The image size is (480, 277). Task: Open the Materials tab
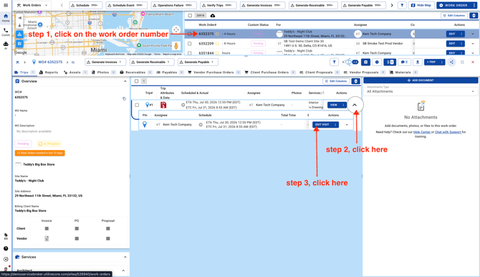click(x=403, y=72)
